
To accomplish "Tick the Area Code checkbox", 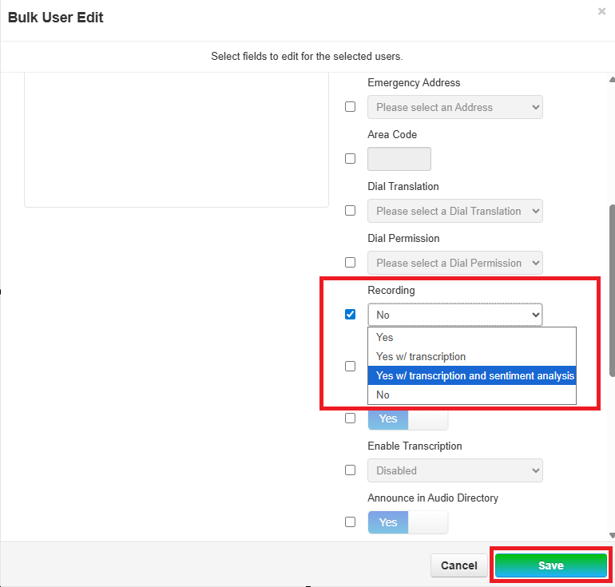I will (350, 159).
